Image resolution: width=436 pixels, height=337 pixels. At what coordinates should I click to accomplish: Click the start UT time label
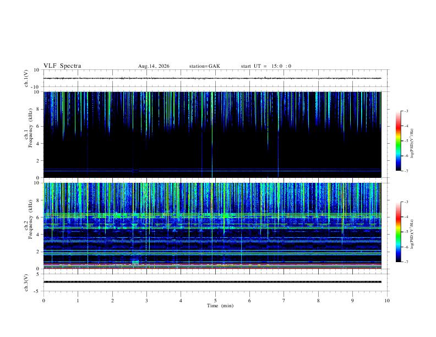coord(266,66)
